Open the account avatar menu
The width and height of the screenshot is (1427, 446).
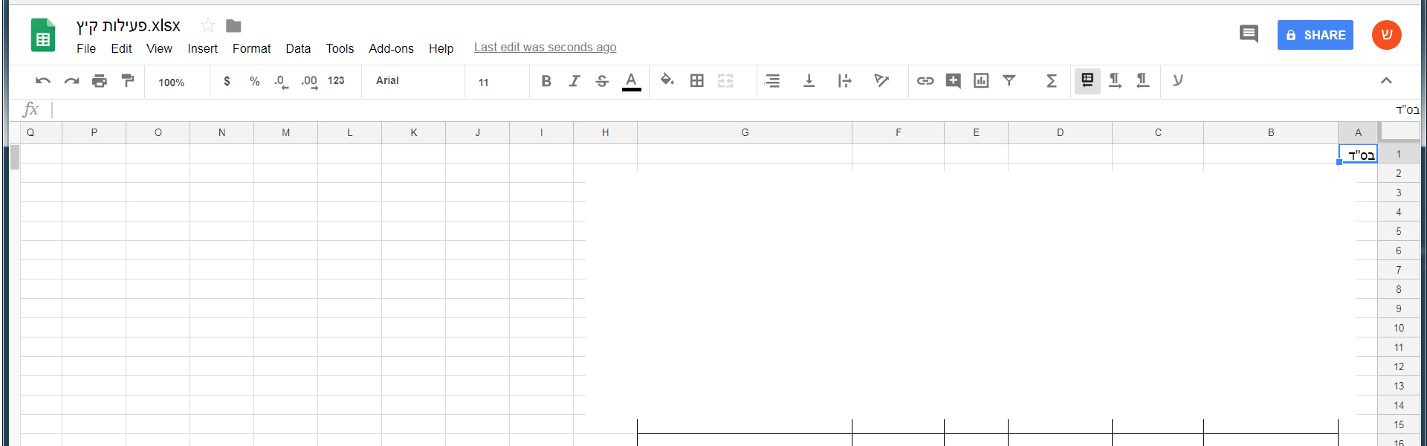pos(1386,35)
